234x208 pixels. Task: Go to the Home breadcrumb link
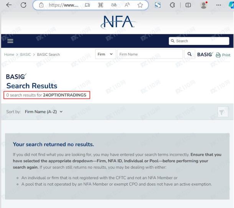(x=9, y=55)
